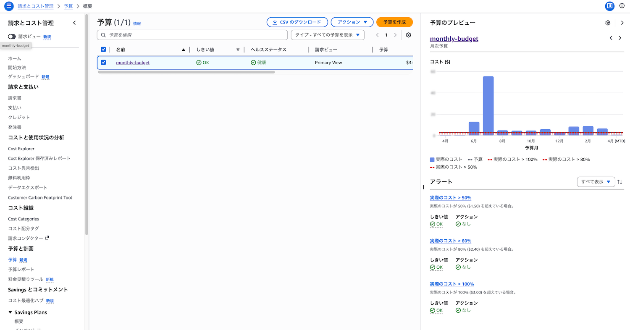Go to 請求書 in the sidebar
Screen dimensions: 630x330
tap(15, 98)
